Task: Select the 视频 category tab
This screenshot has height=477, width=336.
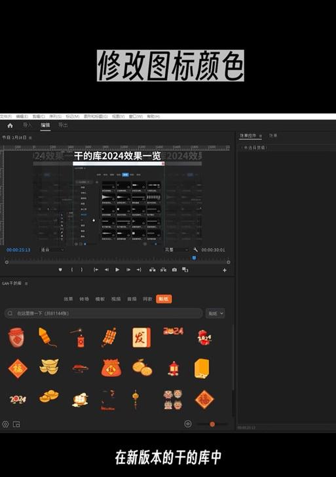Action: click(116, 299)
